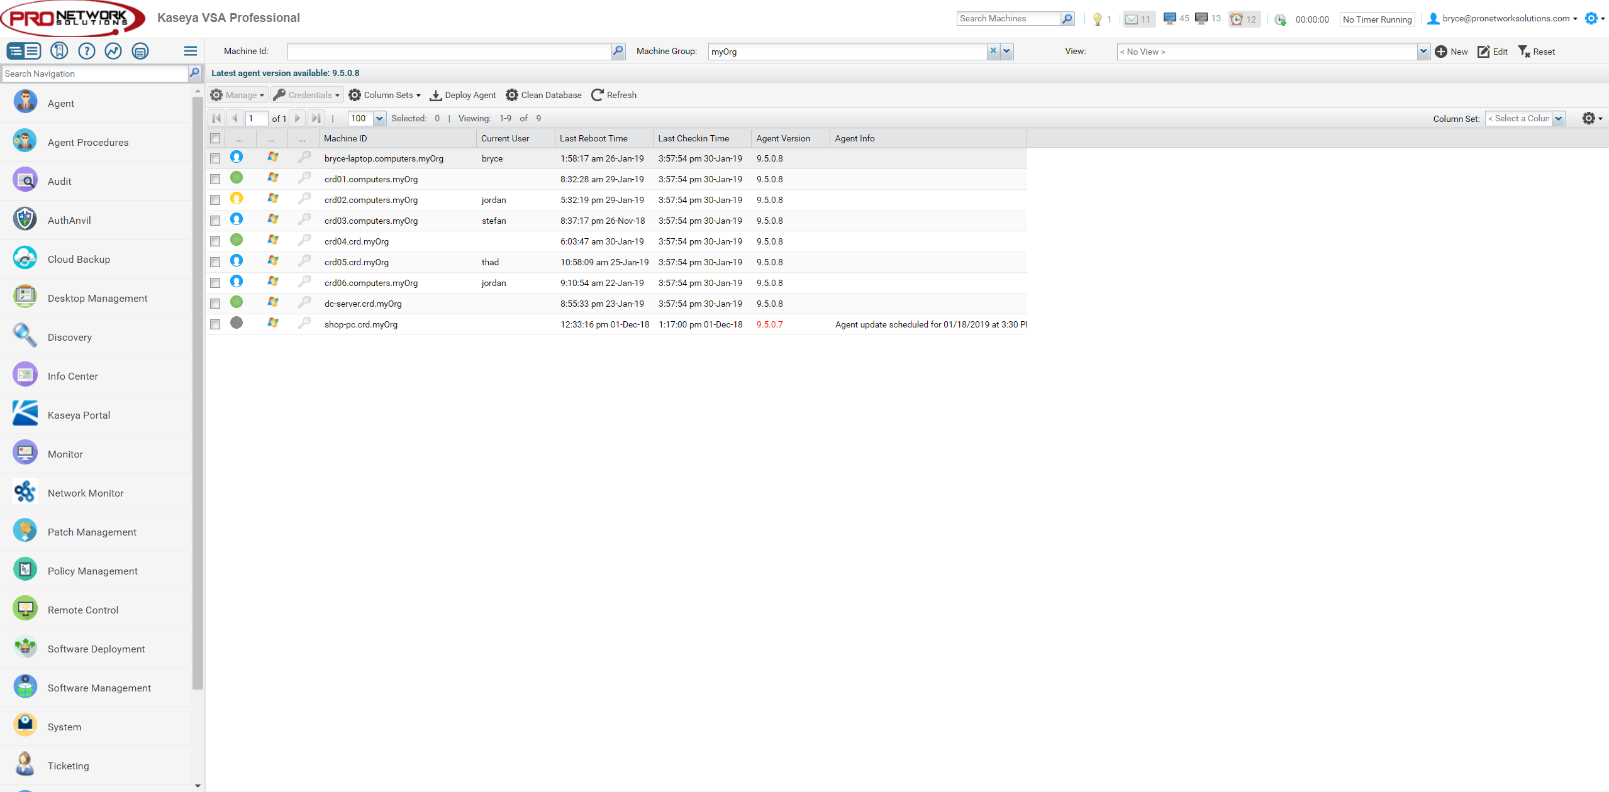The width and height of the screenshot is (1609, 792).
Task: Click the Refresh button
Action: (614, 95)
